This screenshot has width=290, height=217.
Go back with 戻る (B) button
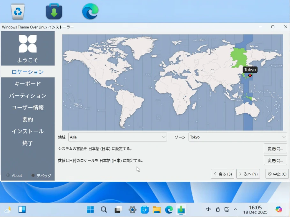pos(222,174)
